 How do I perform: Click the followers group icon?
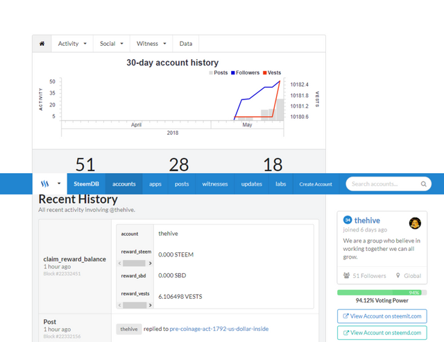click(346, 275)
